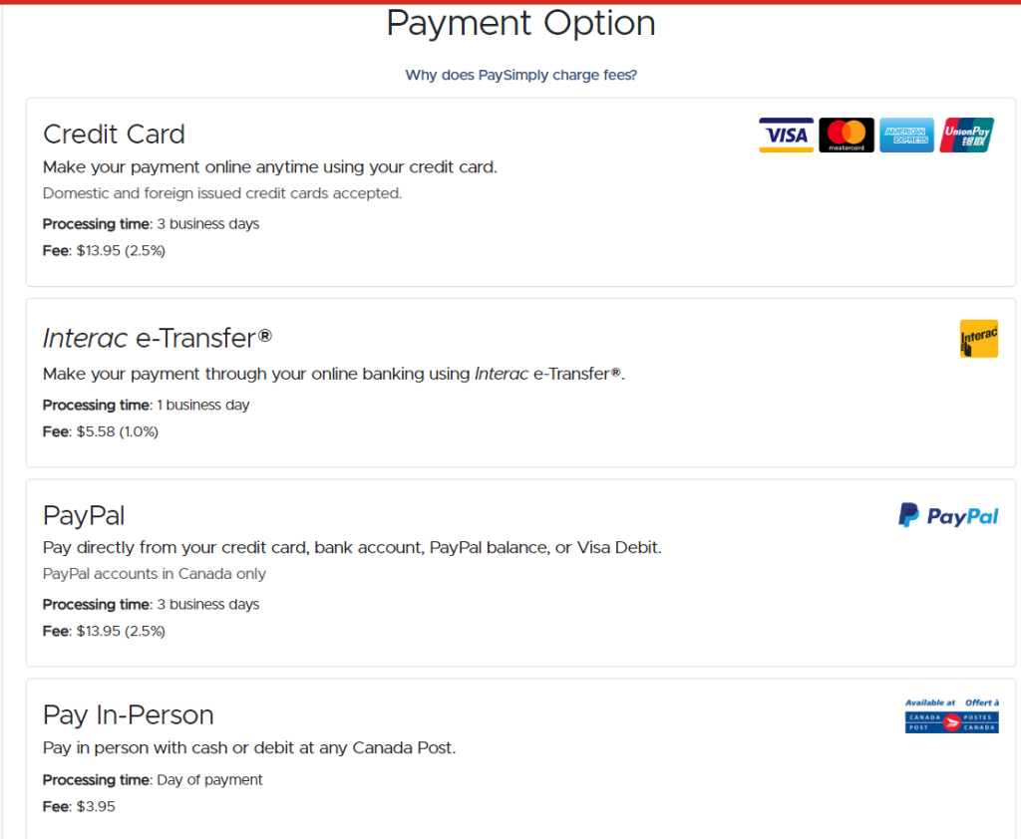The image size is (1021, 839).
Task: Click the American Express logo
Action: (906, 135)
